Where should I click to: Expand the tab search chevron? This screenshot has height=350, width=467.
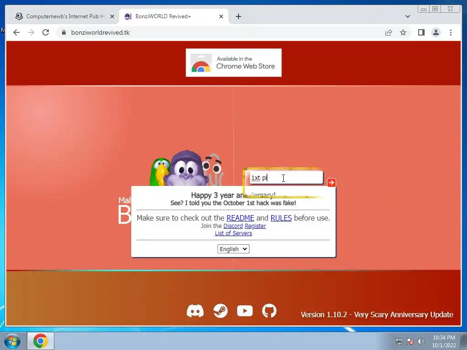click(x=407, y=16)
